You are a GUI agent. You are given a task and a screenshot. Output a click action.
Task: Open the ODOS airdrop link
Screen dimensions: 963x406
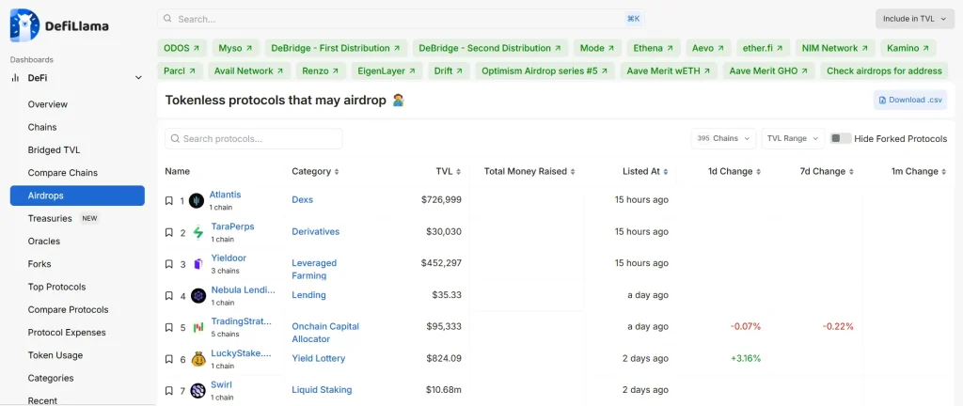coord(182,48)
